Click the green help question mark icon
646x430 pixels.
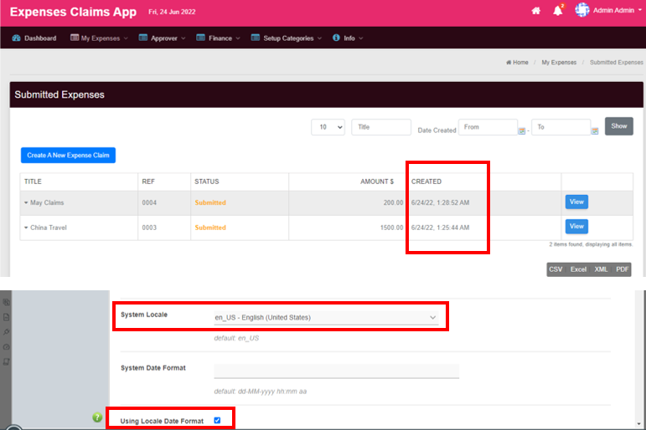coord(97,417)
